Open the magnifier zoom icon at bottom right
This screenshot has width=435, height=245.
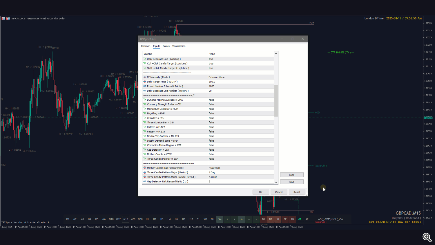pos(427,237)
